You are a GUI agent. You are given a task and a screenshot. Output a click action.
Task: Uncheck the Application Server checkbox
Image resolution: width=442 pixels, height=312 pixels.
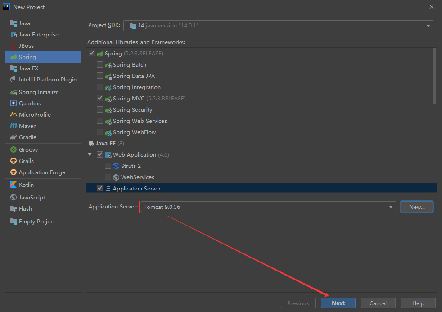(100, 188)
